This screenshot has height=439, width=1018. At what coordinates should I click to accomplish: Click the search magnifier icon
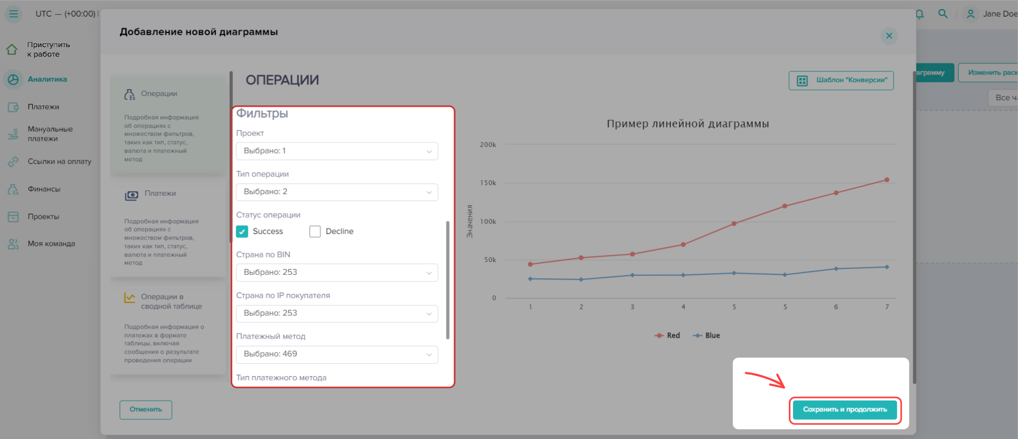pos(943,14)
